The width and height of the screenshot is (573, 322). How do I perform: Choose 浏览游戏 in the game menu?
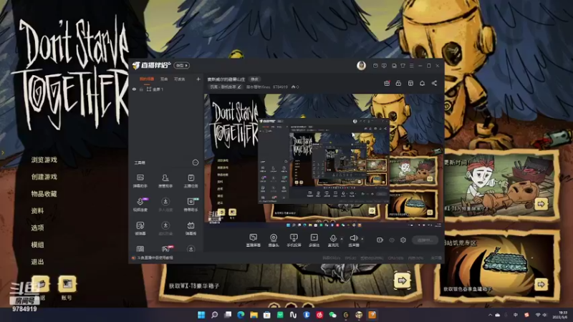[x=44, y=160]
